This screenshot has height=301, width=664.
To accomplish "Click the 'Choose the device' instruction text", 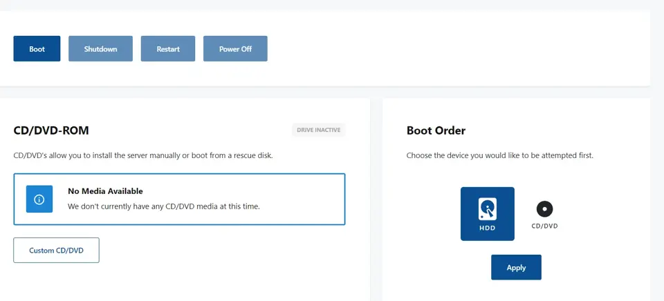I will [499, 155].
